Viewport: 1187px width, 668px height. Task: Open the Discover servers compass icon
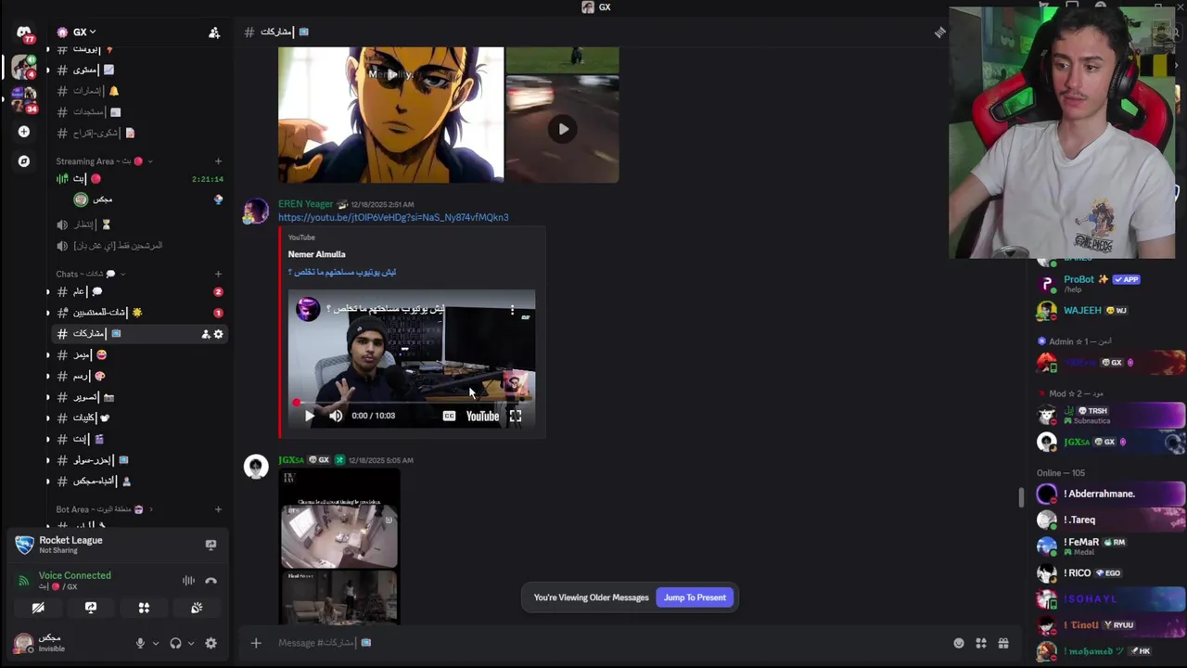[x=24, y=161]
